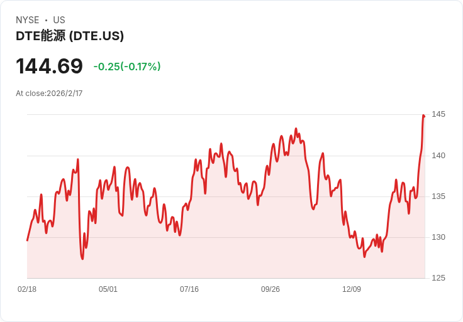Click the 12/09 date axis label
Viewport: 463px width, 322px height.
click(x=352, y=289)
